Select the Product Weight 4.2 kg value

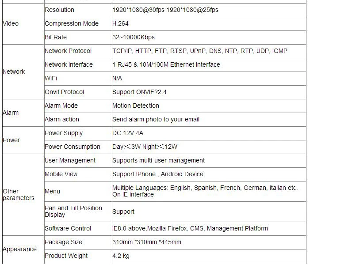coord(121,256)
